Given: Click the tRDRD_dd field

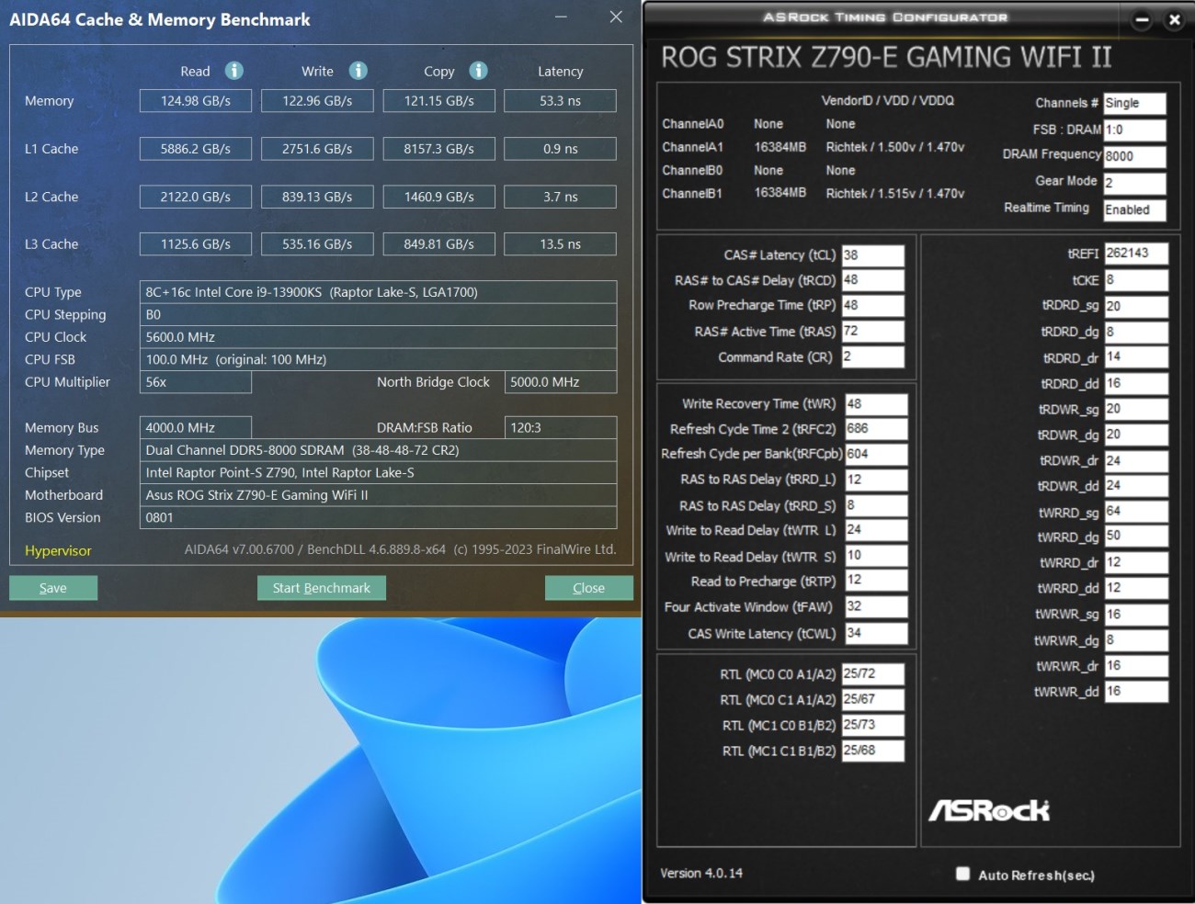Looking at the screenshot, I should tap(1136, 383).
